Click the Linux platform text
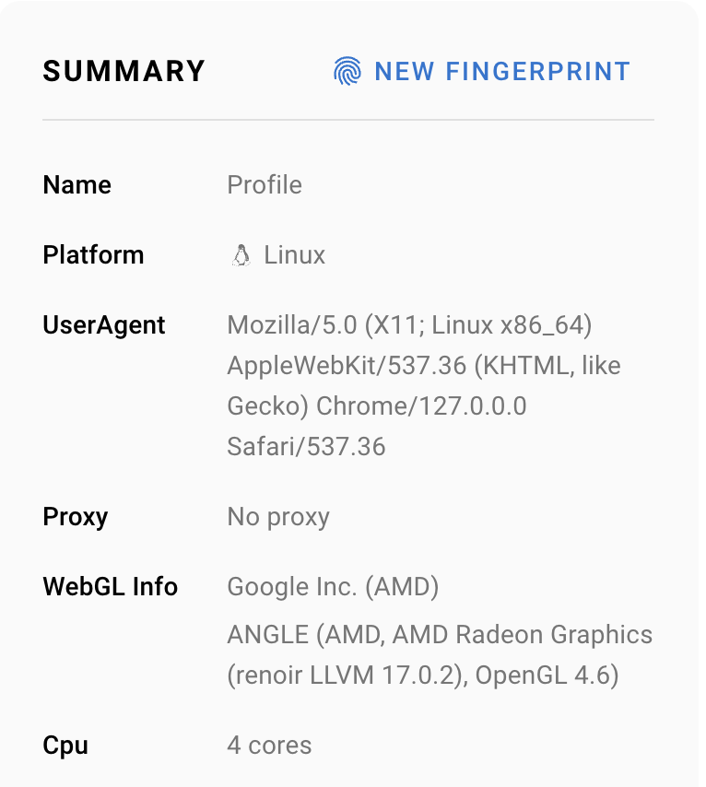 (295, 255)
